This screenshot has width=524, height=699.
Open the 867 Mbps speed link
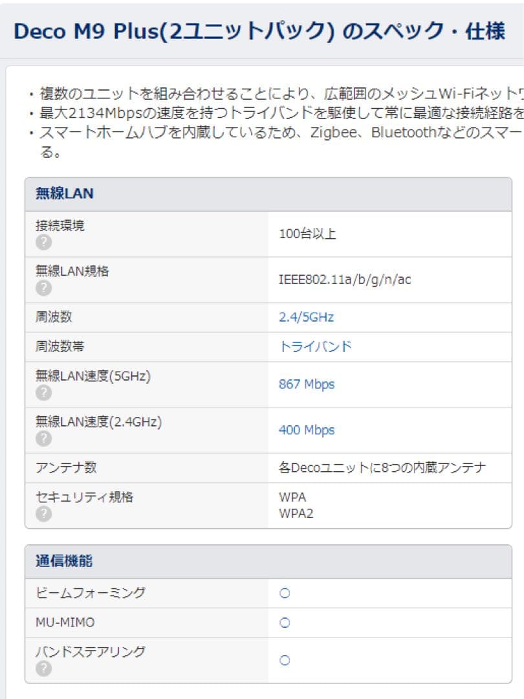[307, 384]
